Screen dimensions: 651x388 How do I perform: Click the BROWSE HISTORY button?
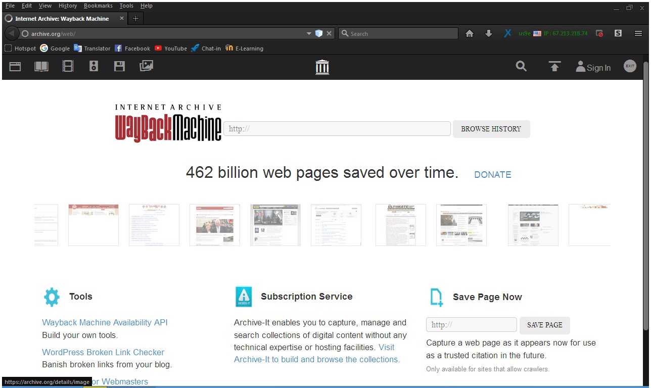[x=491, y=129]
